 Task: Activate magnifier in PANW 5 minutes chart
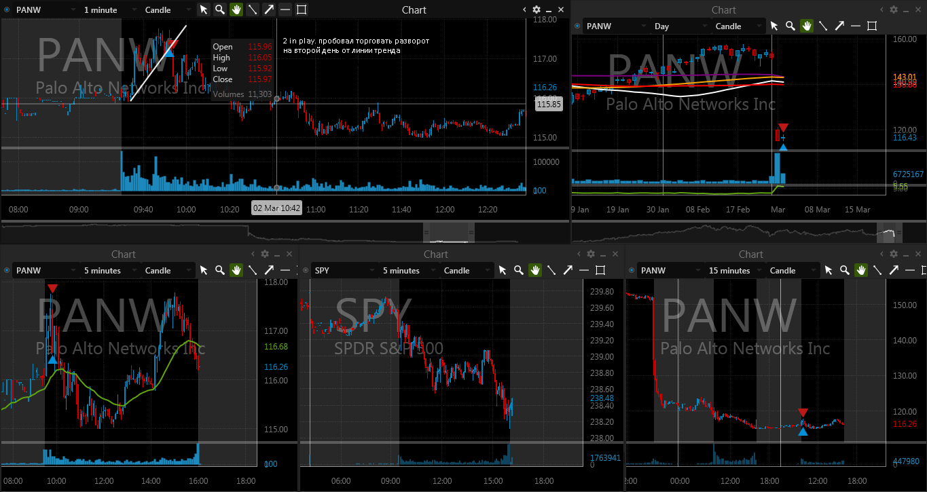coord(220,270)
